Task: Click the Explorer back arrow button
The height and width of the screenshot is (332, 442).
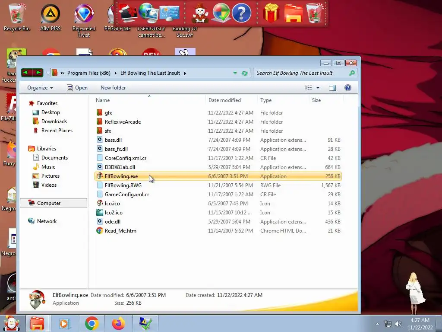Action: (27, 73)
